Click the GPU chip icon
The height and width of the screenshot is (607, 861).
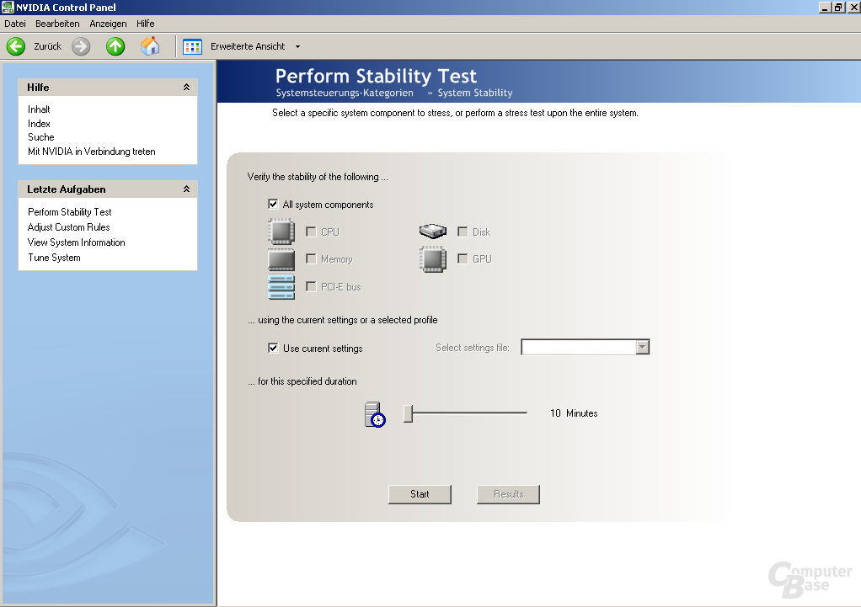tap(433, 259)
